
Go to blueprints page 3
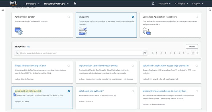[x=166, y=53]
